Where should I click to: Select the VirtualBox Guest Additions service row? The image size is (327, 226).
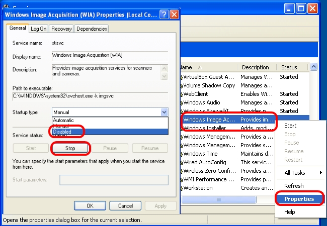pyautogui.click(x=244, y=77)
